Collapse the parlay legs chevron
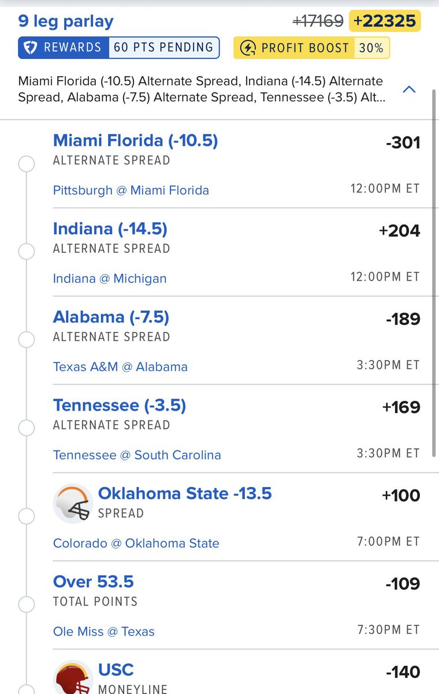Image resolution: width=439 pixels, height=694 pixels. pos(409,90)
